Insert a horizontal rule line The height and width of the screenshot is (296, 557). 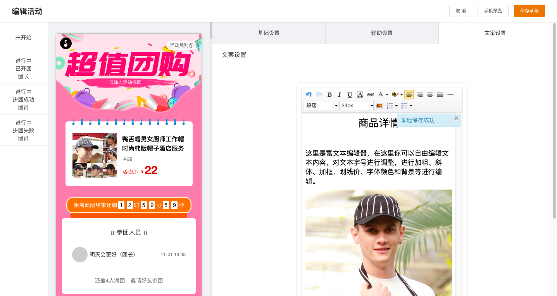click(x=450, y=94)
